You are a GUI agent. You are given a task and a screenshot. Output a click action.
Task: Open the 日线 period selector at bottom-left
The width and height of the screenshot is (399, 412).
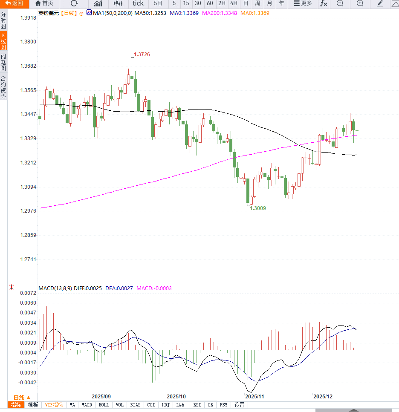tap(22, 397)
